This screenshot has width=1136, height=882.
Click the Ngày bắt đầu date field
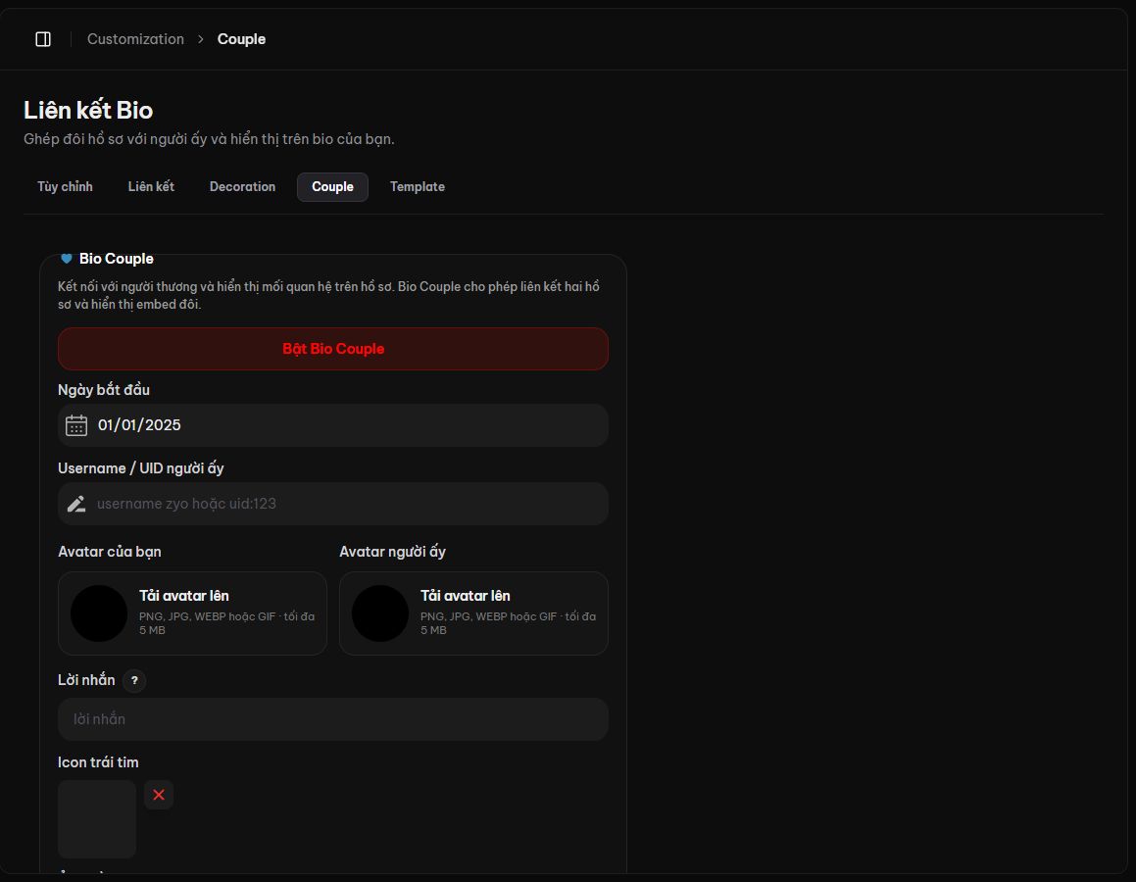tap(333, 425)
